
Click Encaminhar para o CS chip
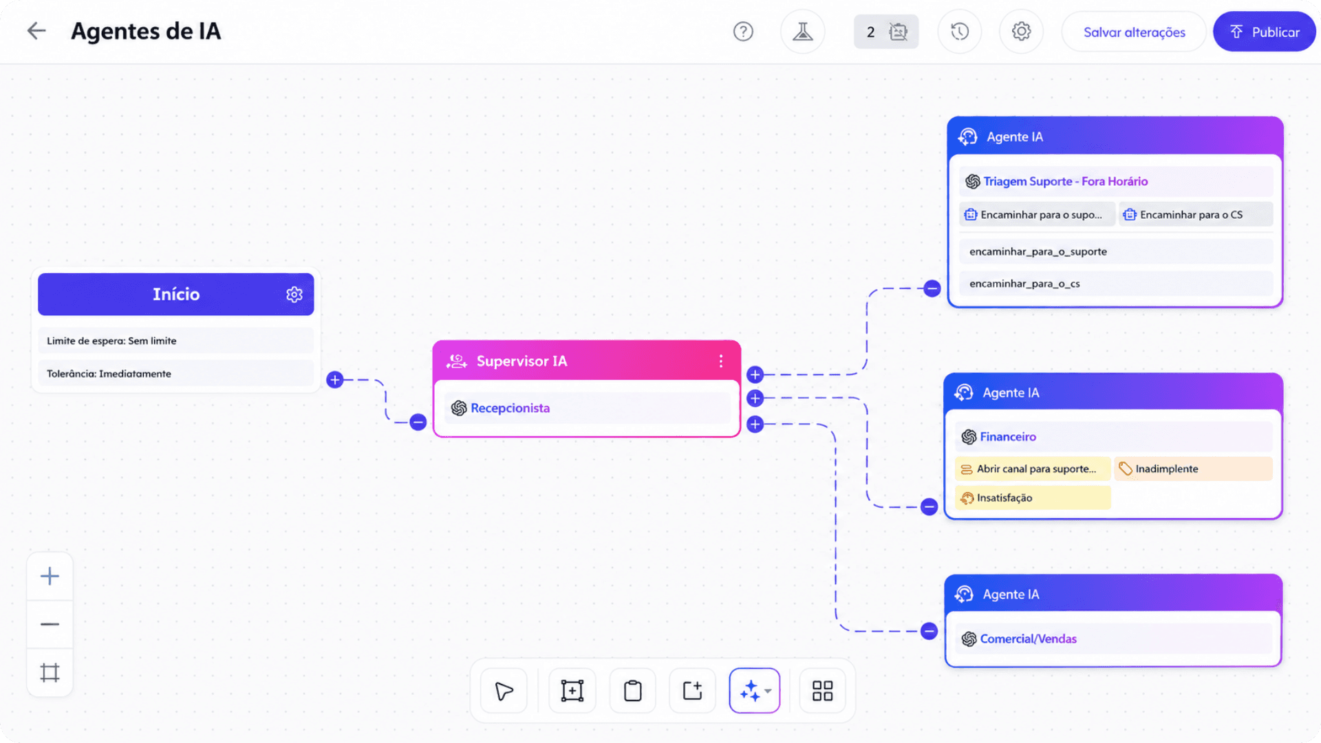[x=1196, y=215]
